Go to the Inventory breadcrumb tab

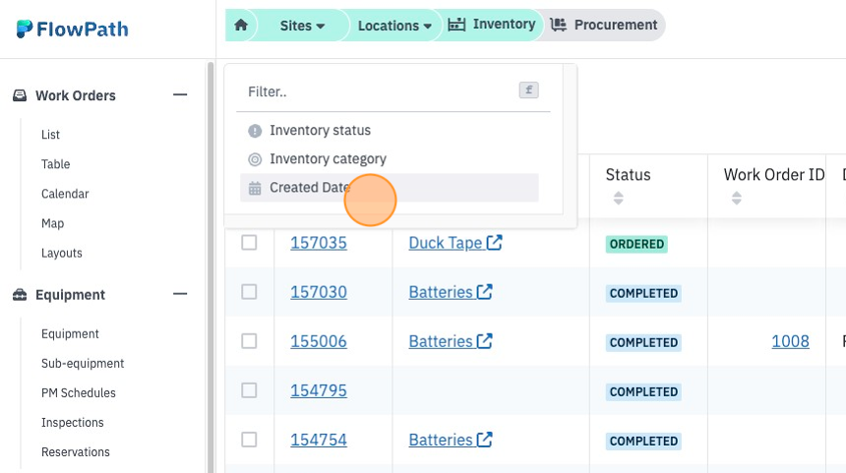[x=492, y=25]
